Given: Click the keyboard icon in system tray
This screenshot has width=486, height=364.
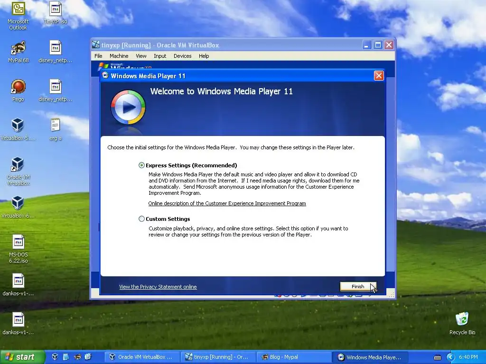Looking at the screenshot, I should coord(437,357).
